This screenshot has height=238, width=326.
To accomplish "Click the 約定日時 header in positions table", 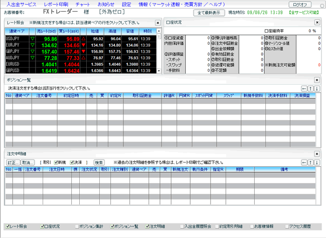I will coord(71,95).
